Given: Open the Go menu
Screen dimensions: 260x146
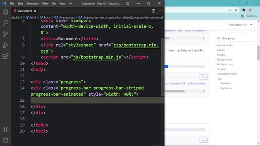Looking at the screenshot, I should coord(54,4).
